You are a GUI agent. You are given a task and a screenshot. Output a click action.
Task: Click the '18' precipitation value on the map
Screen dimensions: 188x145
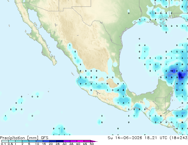(172, 71)
